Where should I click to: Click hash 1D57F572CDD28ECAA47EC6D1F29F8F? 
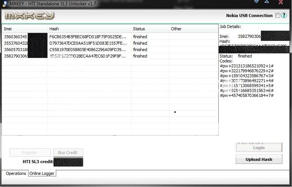[x=88, y=56]
